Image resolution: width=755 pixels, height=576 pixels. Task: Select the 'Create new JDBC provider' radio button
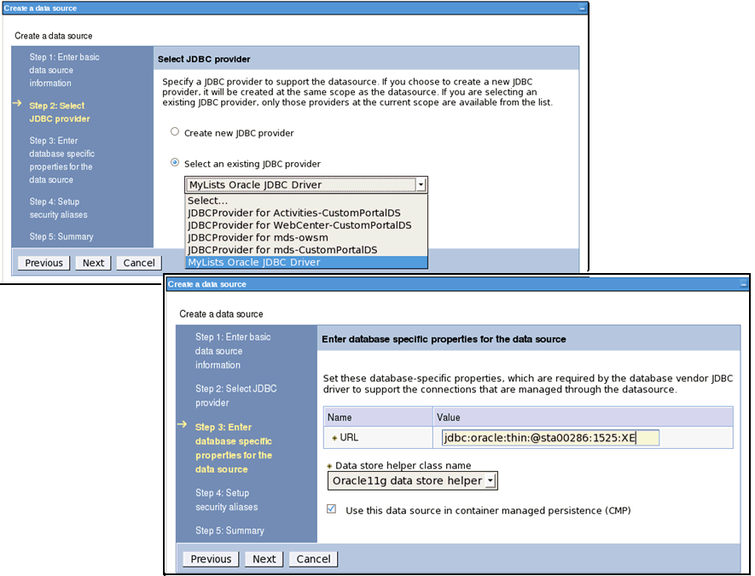(175, 131)
